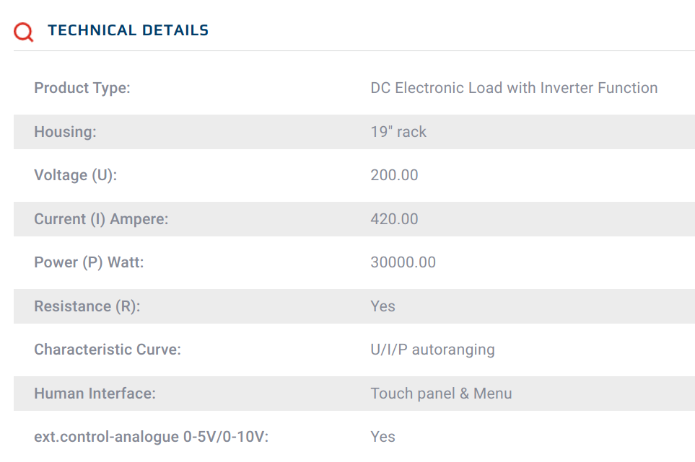695x462 pixels.
Task: Click the Housing row label
Action: [x=65, y=131]
